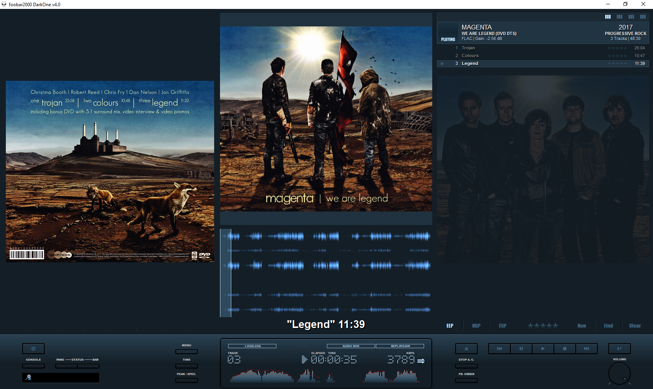Pause playback
653x389 pixels.
[x=521, y=349]
